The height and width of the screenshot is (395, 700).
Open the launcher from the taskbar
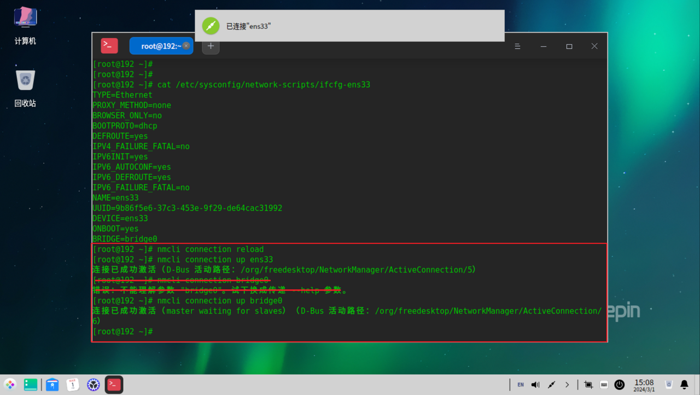click(x=10, y=385)
